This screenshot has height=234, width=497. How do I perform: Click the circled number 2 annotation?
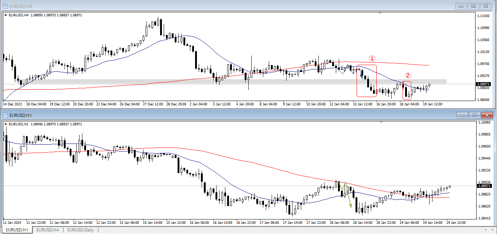408,76
